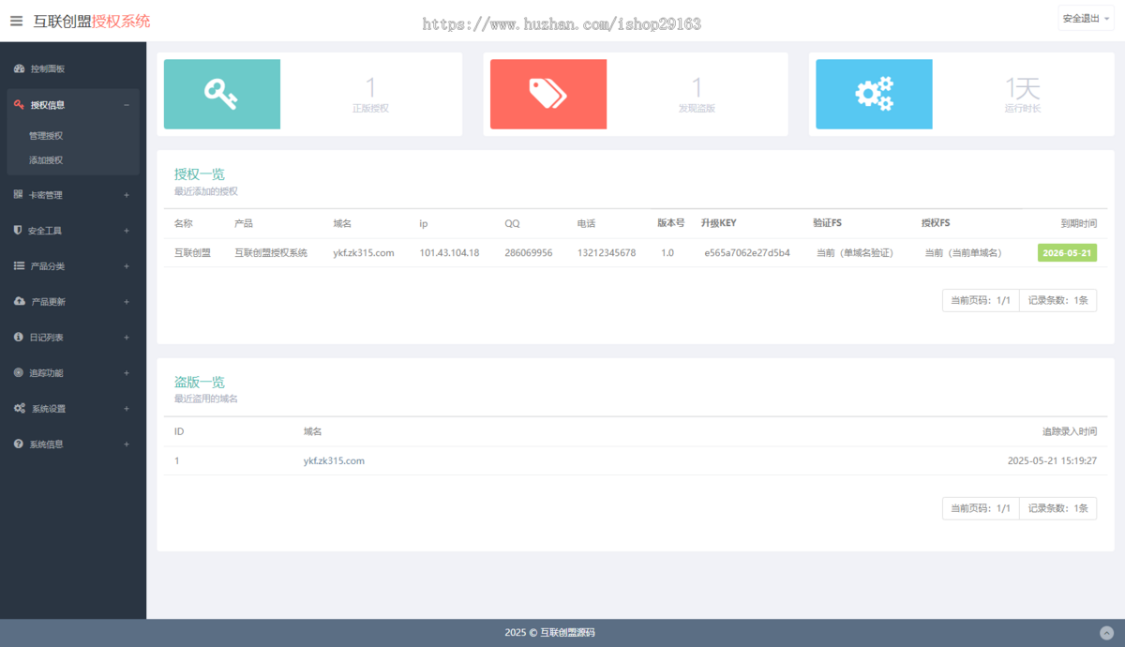
Task: Click the shield icon beside 安全工具
Action: (19, 231)
